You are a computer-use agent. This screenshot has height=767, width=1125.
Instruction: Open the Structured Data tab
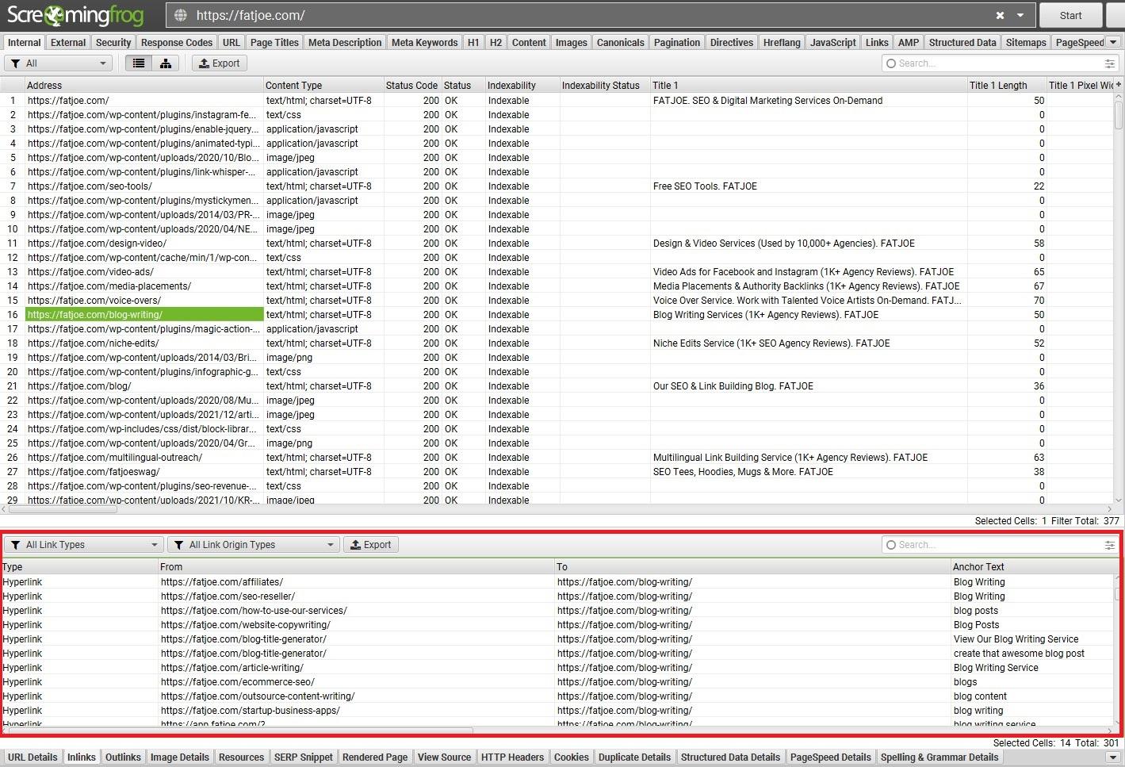click(962, 43)
